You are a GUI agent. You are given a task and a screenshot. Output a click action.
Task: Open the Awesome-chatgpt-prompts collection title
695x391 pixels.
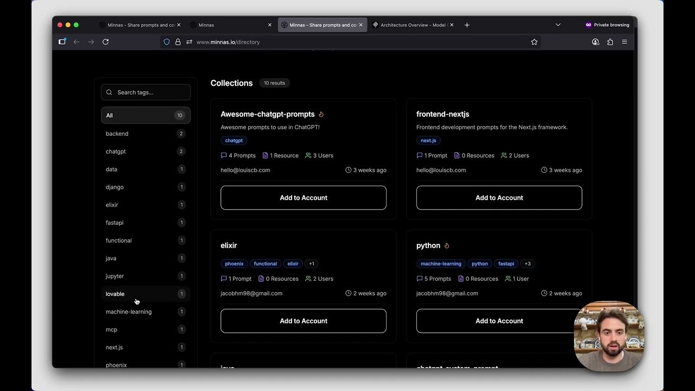[268, 114]
